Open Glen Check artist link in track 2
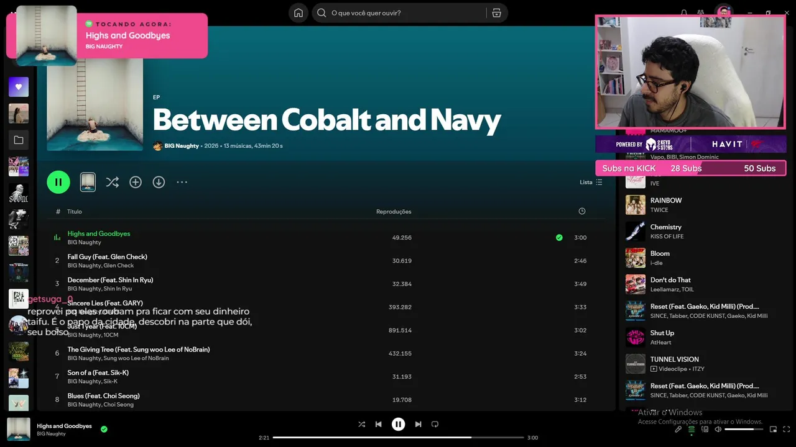This screenshot has width=796, height=447. (x=119, y=266)
